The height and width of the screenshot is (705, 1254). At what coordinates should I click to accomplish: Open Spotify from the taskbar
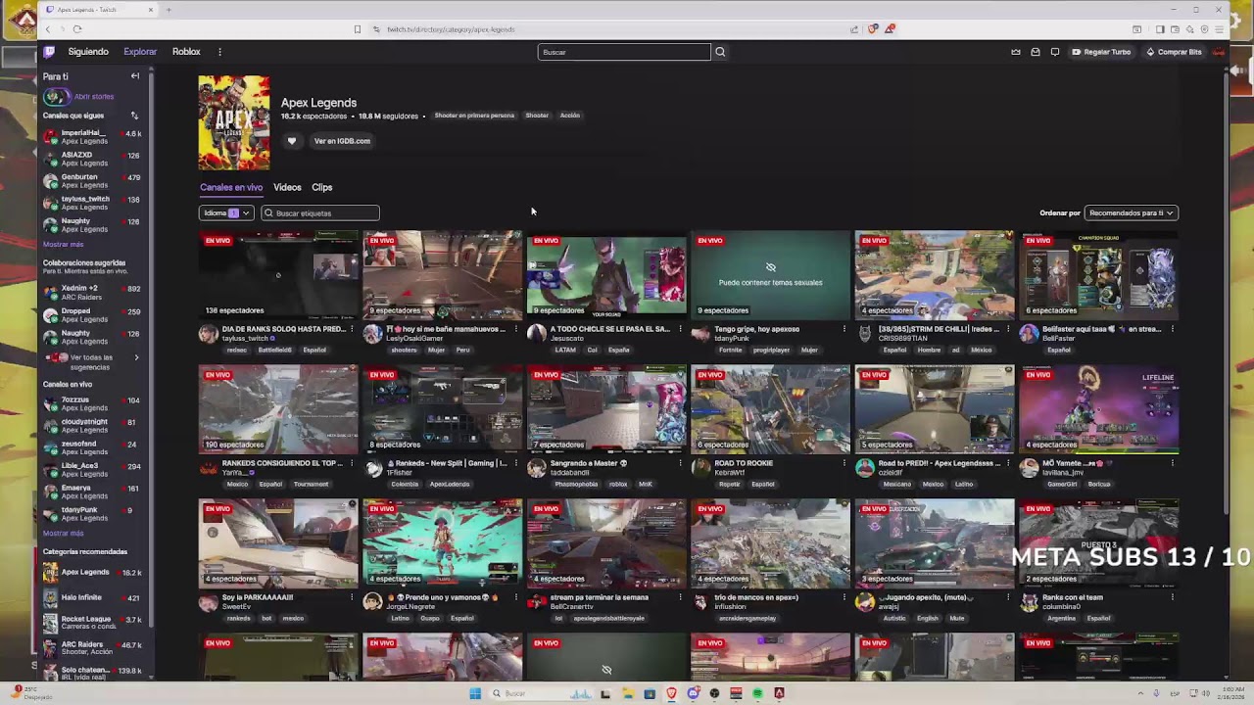(757, 693)
